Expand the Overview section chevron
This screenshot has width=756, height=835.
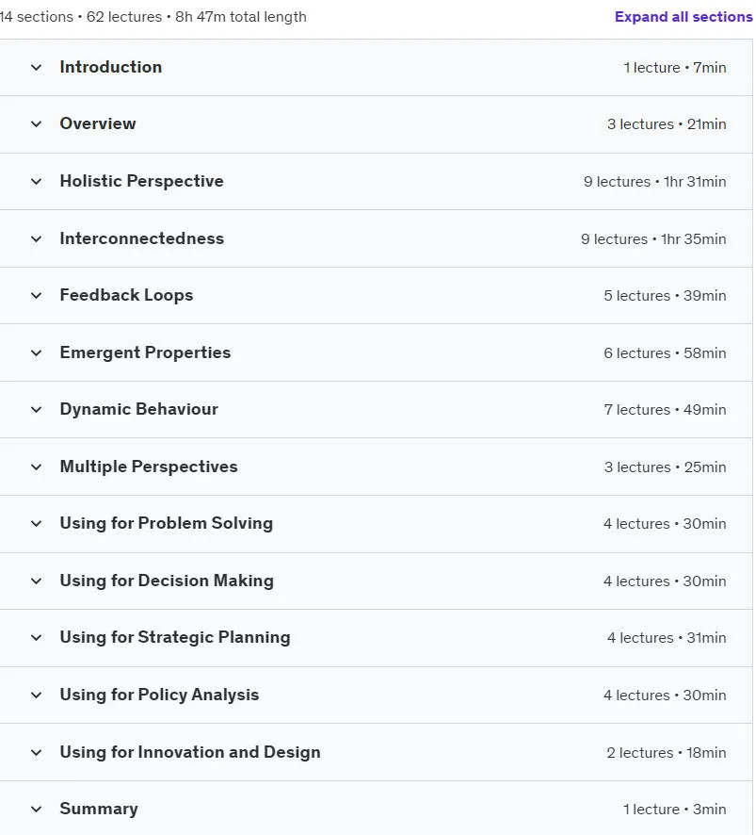click(36, 124)
